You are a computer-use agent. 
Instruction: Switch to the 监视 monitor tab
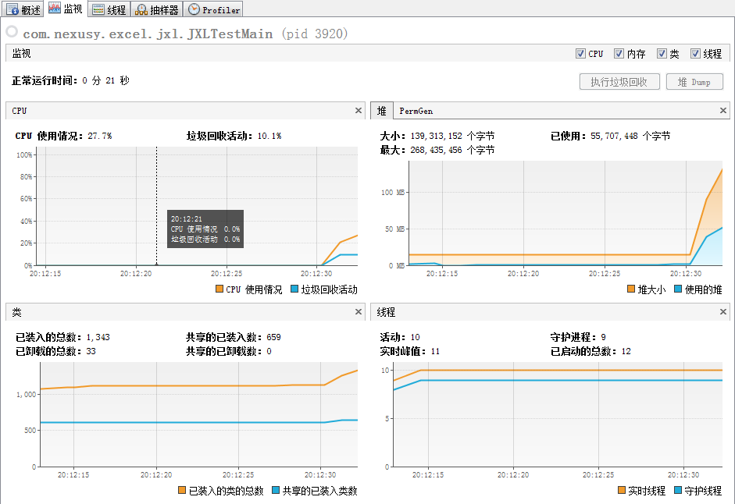(x=65, y=9)
